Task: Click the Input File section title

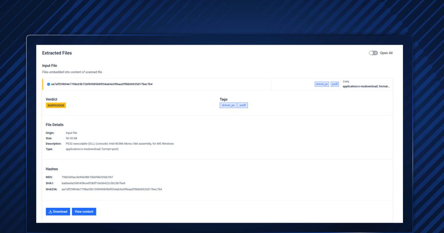Action: pos(50,65)
